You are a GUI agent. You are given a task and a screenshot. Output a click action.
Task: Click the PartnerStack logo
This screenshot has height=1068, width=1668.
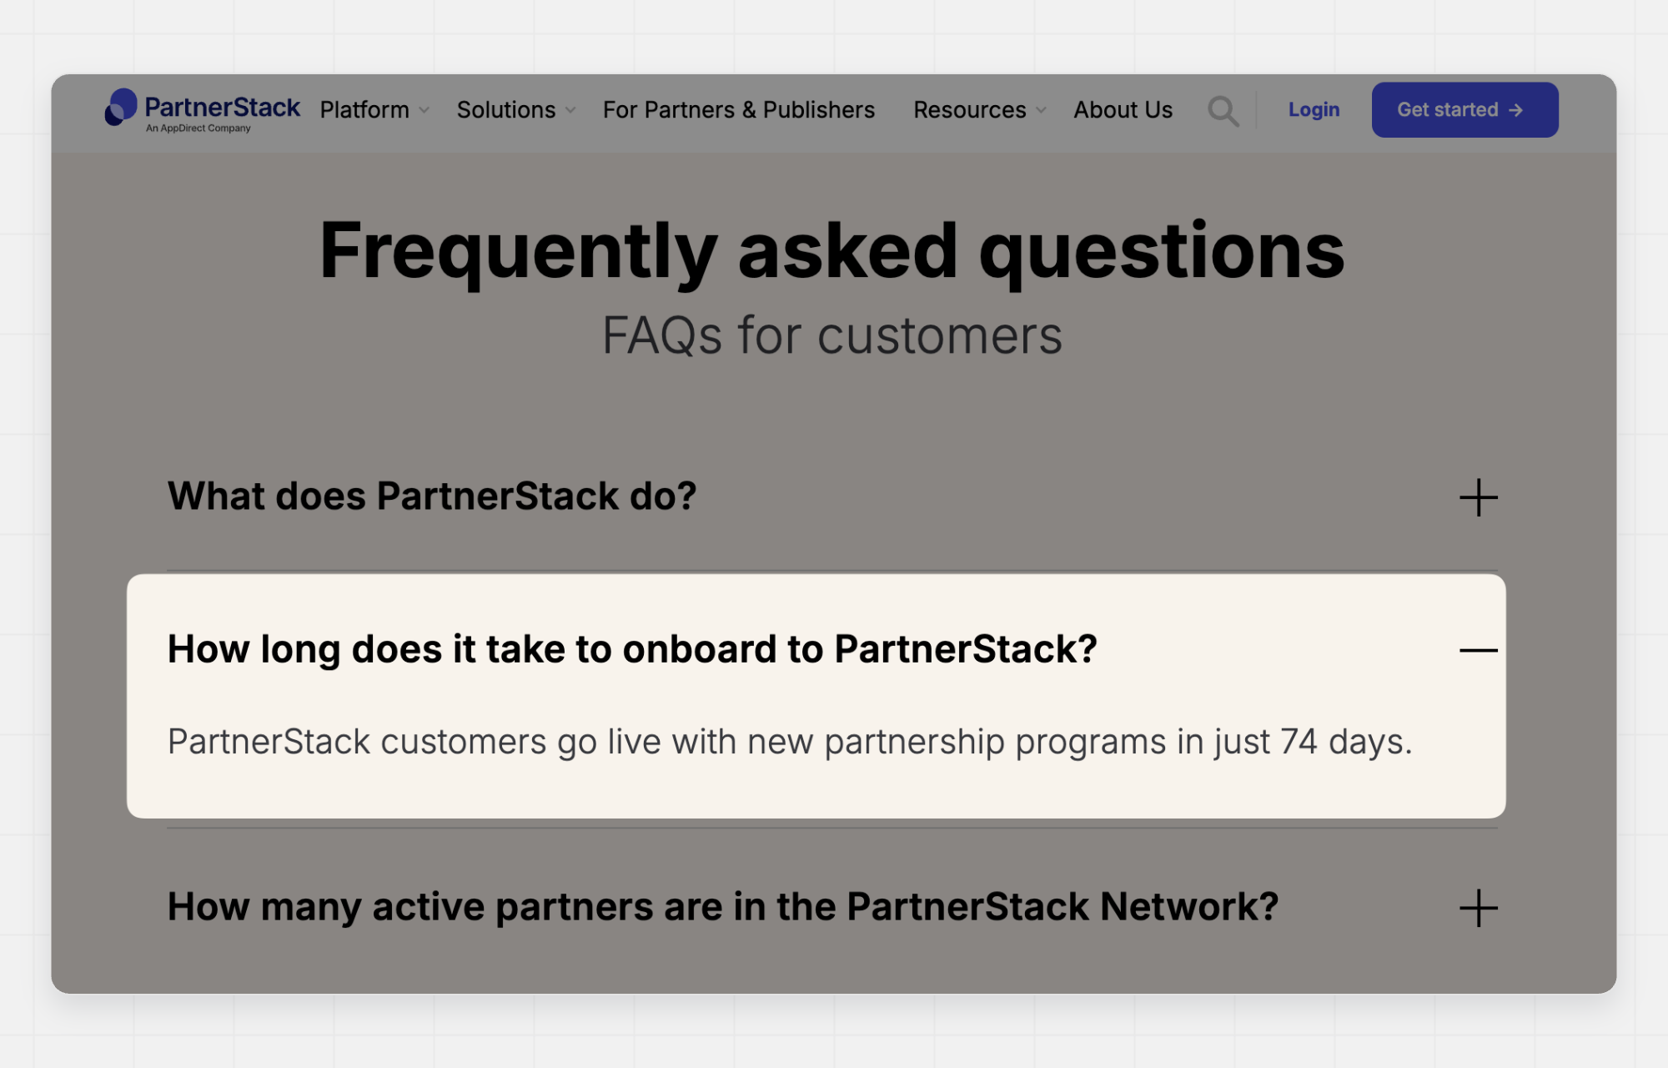[x=202, y=110]
